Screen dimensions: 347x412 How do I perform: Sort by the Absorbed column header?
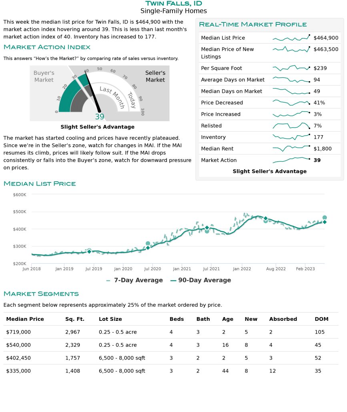click(283, 319)
